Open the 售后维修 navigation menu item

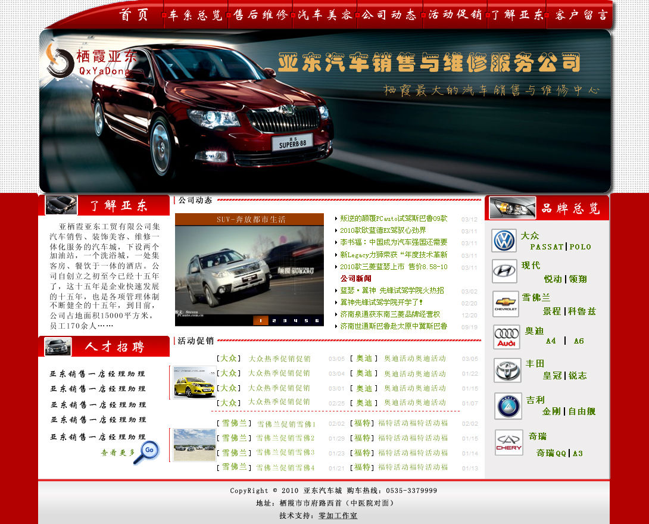coord(260,15)
